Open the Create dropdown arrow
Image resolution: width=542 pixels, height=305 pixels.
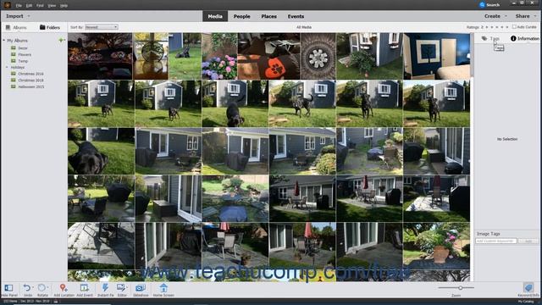pyautogui.click(x=506, y=16)
